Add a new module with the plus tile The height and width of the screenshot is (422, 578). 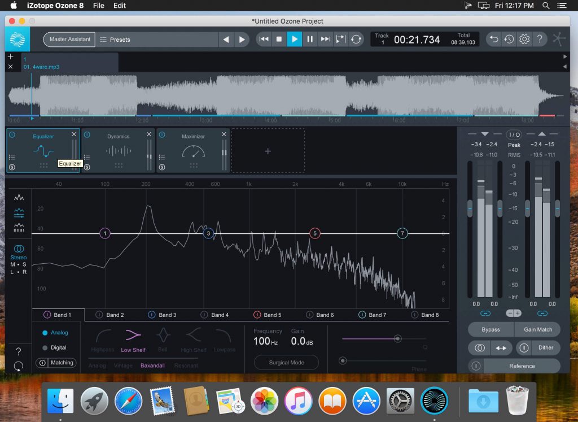point(268,151)
